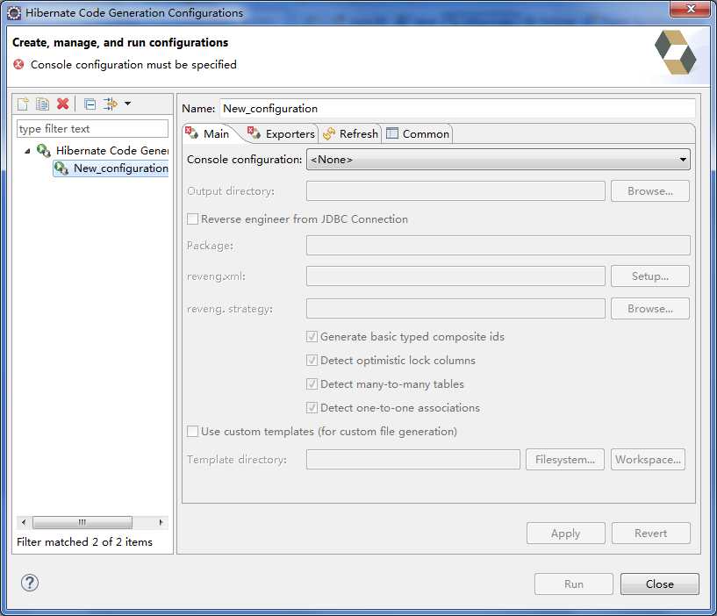
Task: Enable Use custom templates checkbox
Action: click(192, 431)
